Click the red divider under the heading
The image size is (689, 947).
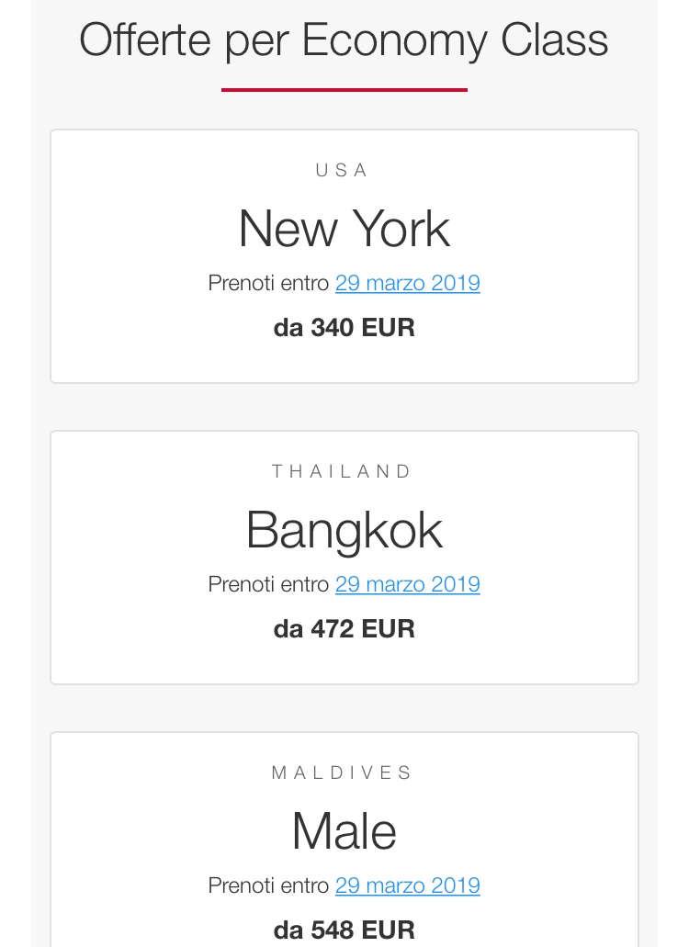[344, 90]
